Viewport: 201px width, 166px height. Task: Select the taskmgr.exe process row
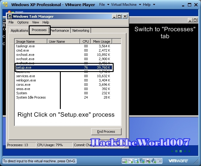pyautogui.click(x=64, y=46)
